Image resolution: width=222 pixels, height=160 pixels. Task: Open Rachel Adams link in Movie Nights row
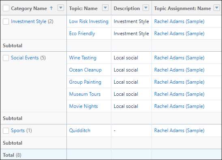[179, 106]
